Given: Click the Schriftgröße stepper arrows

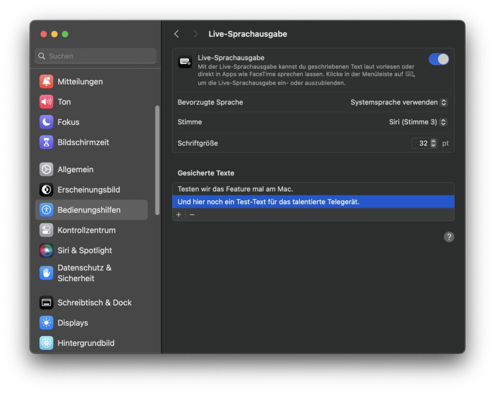Looking at the screenshot, I should (x=433, y=143).
